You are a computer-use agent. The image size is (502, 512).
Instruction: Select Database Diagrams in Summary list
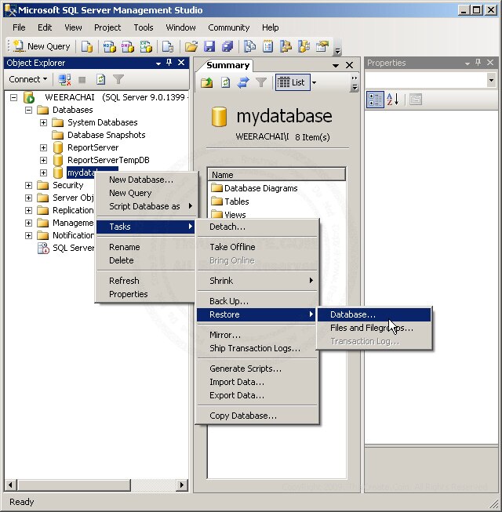coord(255,188)
